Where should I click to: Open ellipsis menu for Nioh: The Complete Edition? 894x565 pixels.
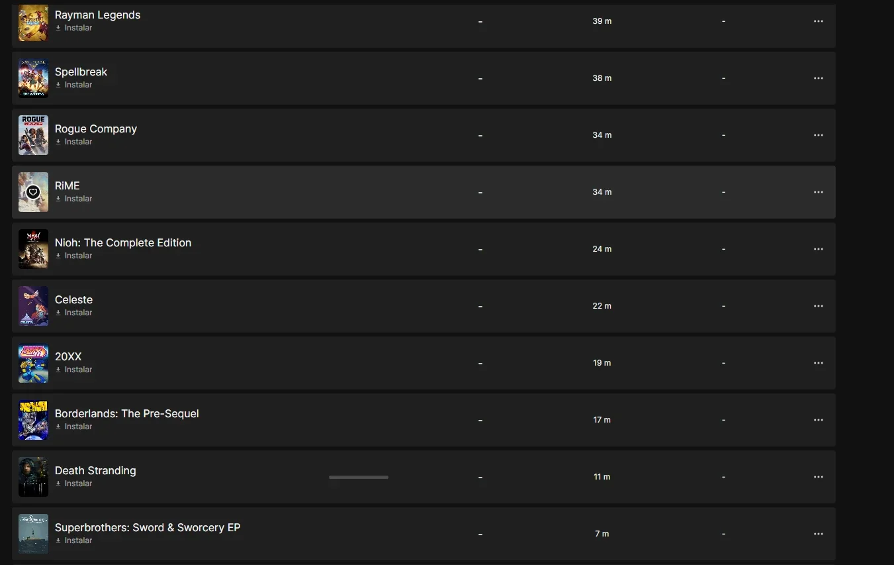(819, 249)
